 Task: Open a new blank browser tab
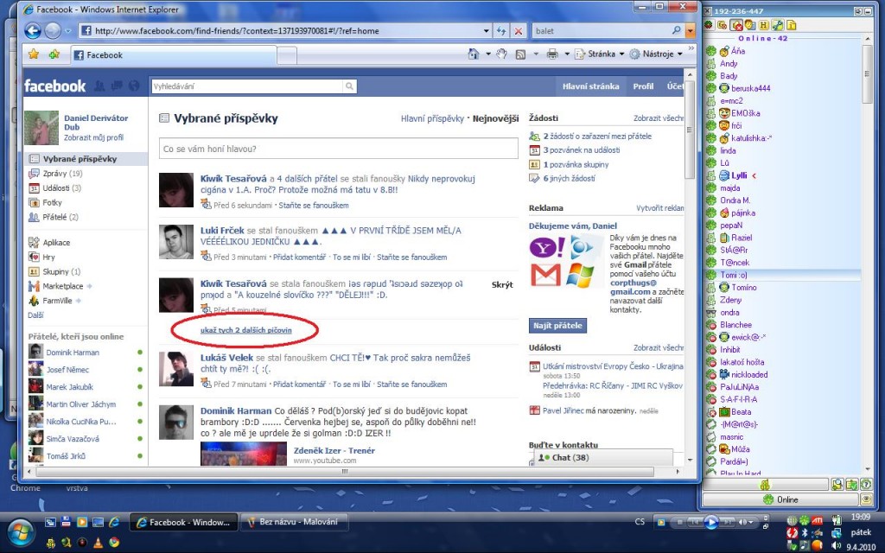pos(287,55)
